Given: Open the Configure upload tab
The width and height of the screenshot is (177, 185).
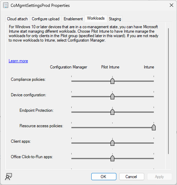Looking at the screenshot, I should click(x=45, y=19).
